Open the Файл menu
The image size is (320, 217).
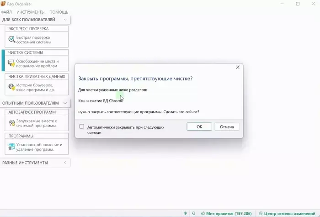(x=6, y=12)
